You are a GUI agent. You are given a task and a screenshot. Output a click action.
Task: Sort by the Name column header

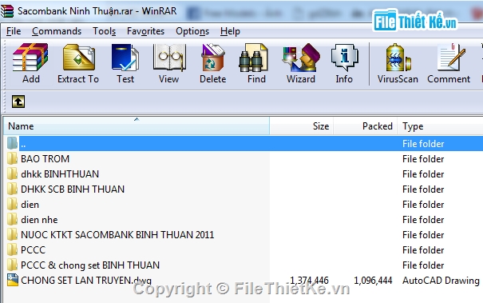(137, 126)
